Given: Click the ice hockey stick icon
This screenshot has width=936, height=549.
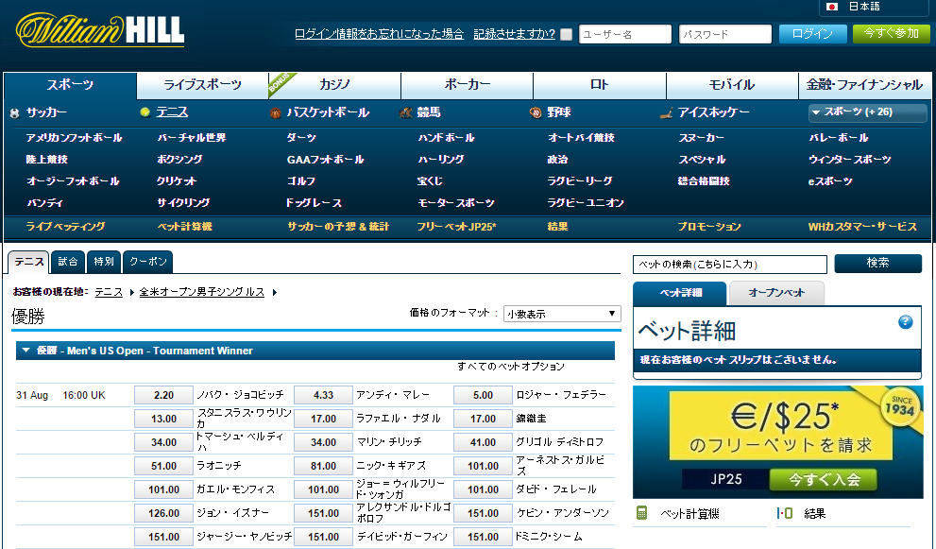Looking at the screenshot, I should point(666,112).
